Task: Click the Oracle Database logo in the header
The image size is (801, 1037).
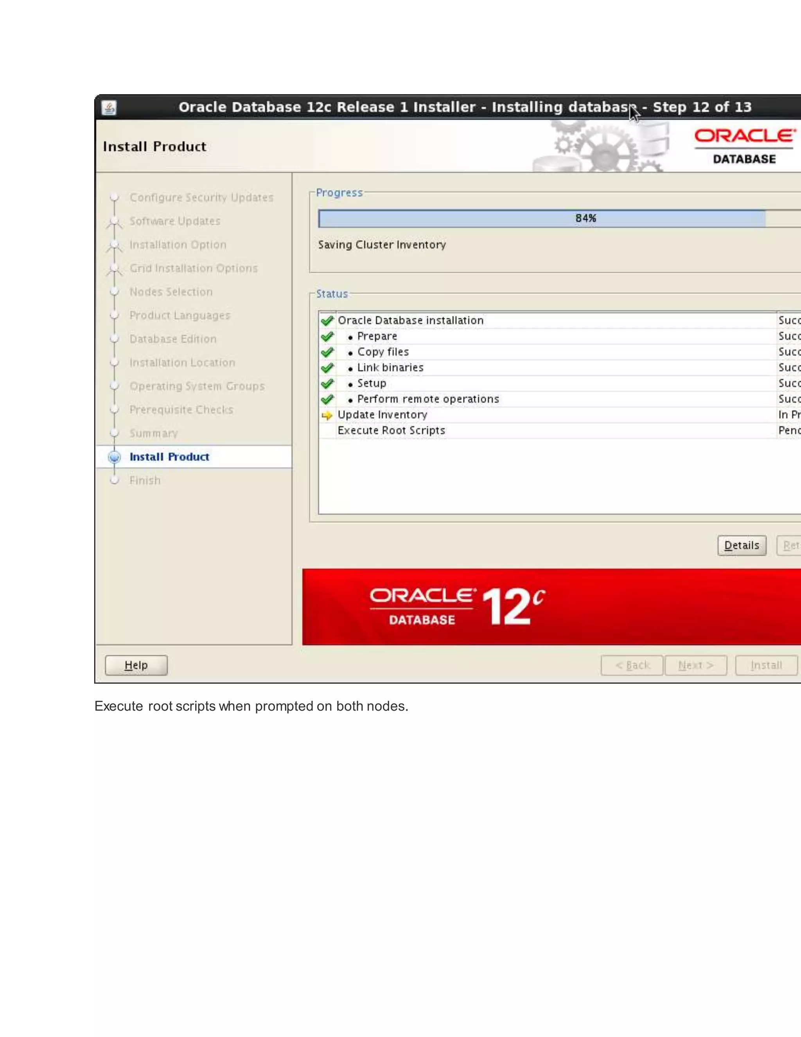Action: pos(744,146)
